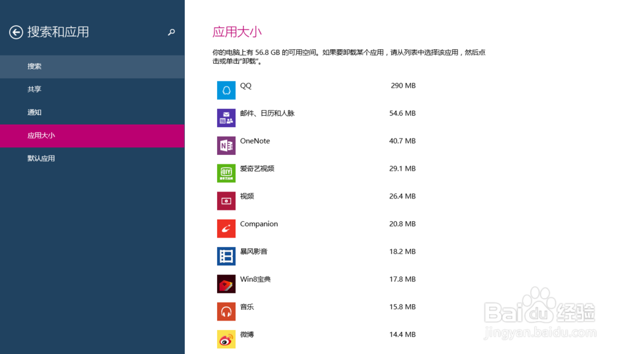Select the 微博 app icon

pyautogui.click(x=226, y=339)
